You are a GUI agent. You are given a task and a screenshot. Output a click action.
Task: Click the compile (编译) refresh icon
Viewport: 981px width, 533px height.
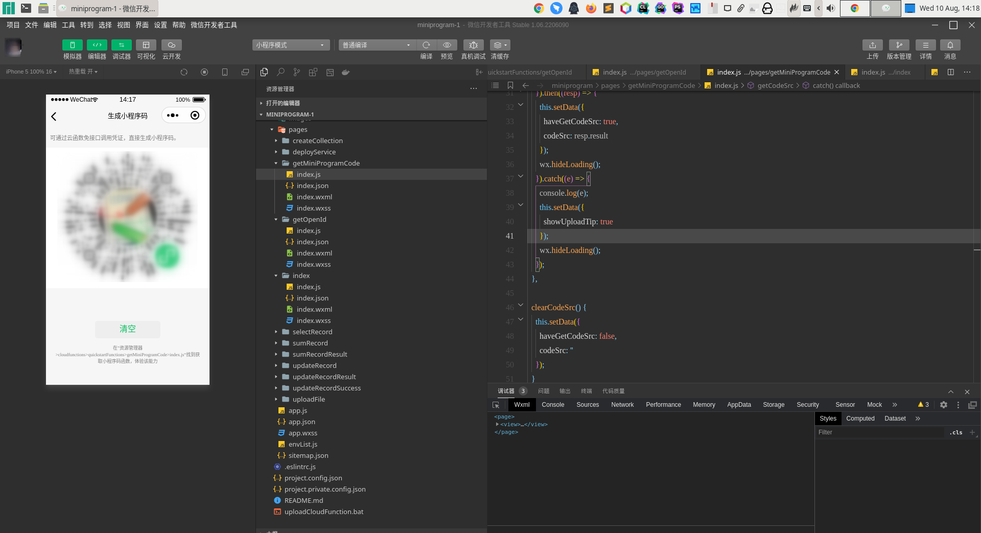426,45
